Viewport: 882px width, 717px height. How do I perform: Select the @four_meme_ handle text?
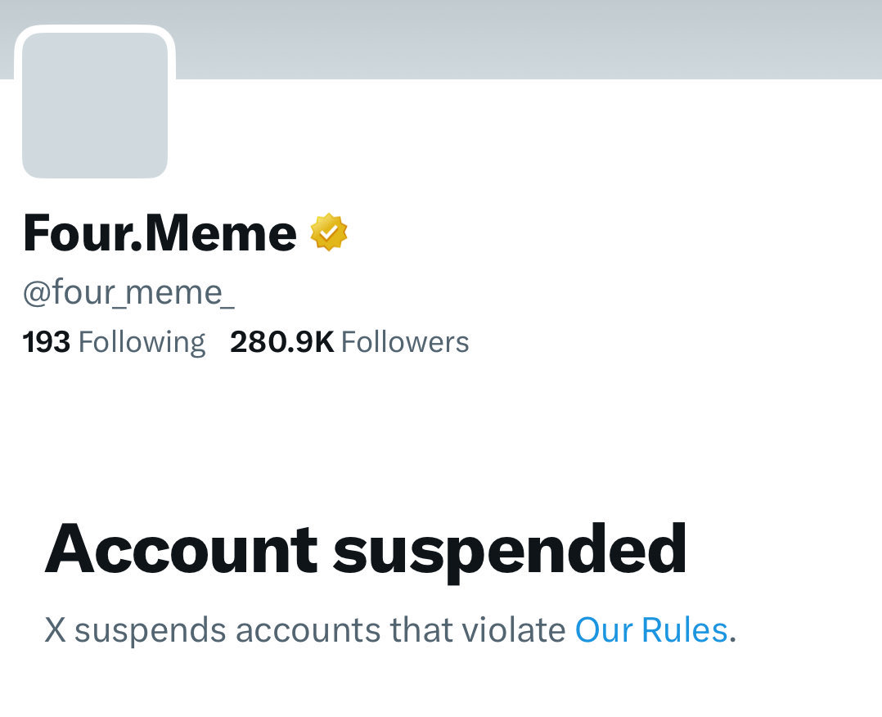click(128, 292)
